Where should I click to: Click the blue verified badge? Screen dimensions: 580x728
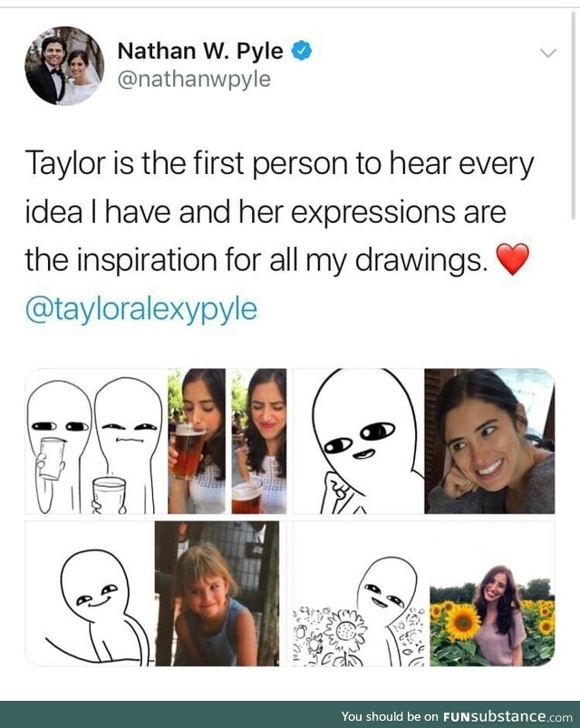pos(302,51)
